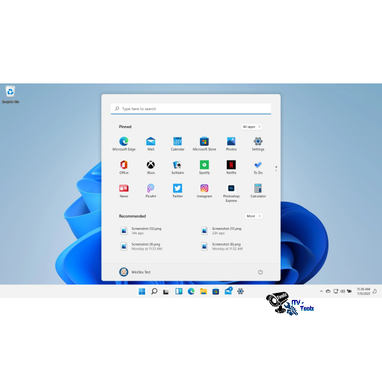Open Photoshop Express

click(231, 193)
